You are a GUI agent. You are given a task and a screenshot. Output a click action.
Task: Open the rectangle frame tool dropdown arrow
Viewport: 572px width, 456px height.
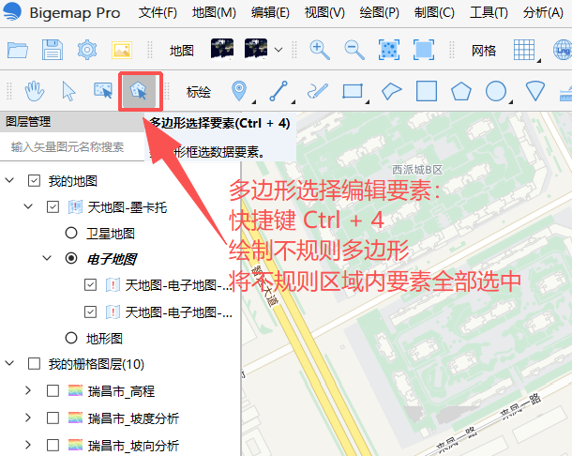coord(368,102)
